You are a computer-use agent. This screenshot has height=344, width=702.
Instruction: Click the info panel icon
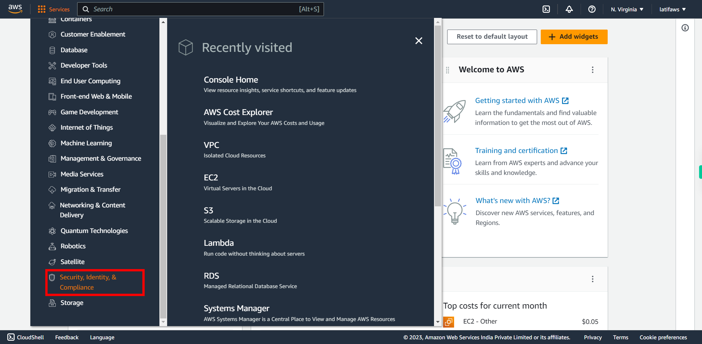[685, 28]
